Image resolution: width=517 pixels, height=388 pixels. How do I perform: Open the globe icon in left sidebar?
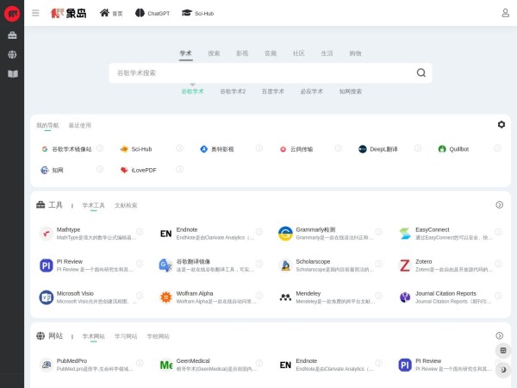click(12, 54)
